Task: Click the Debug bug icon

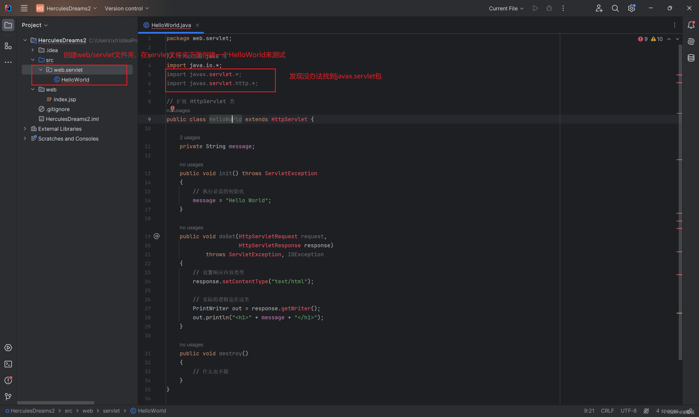Action: (x=549, y=8)
